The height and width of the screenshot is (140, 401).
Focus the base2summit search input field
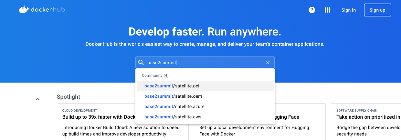pyautogui.click(x=205, y=63)
